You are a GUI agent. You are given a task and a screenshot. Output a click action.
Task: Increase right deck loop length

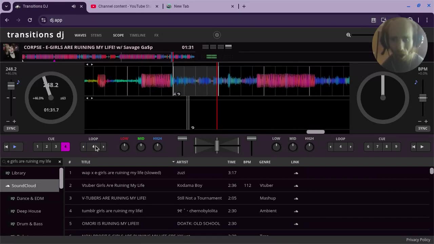[351, 147]
